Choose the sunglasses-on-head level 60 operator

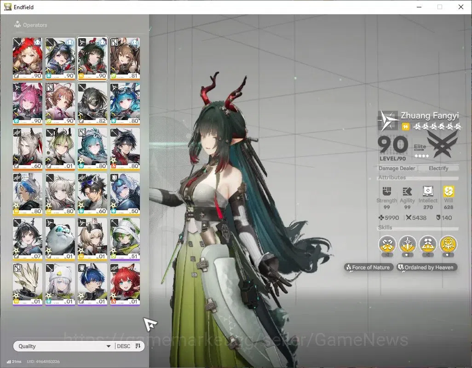[x=92, y=194]
